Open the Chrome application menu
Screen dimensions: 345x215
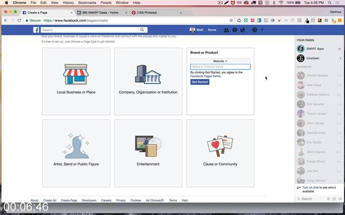(19, 3)
